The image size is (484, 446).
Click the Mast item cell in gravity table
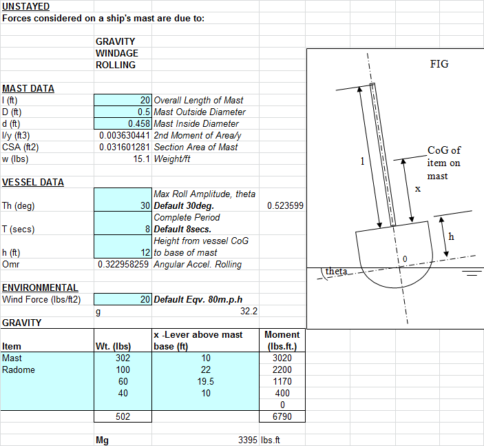coord(48,358)
